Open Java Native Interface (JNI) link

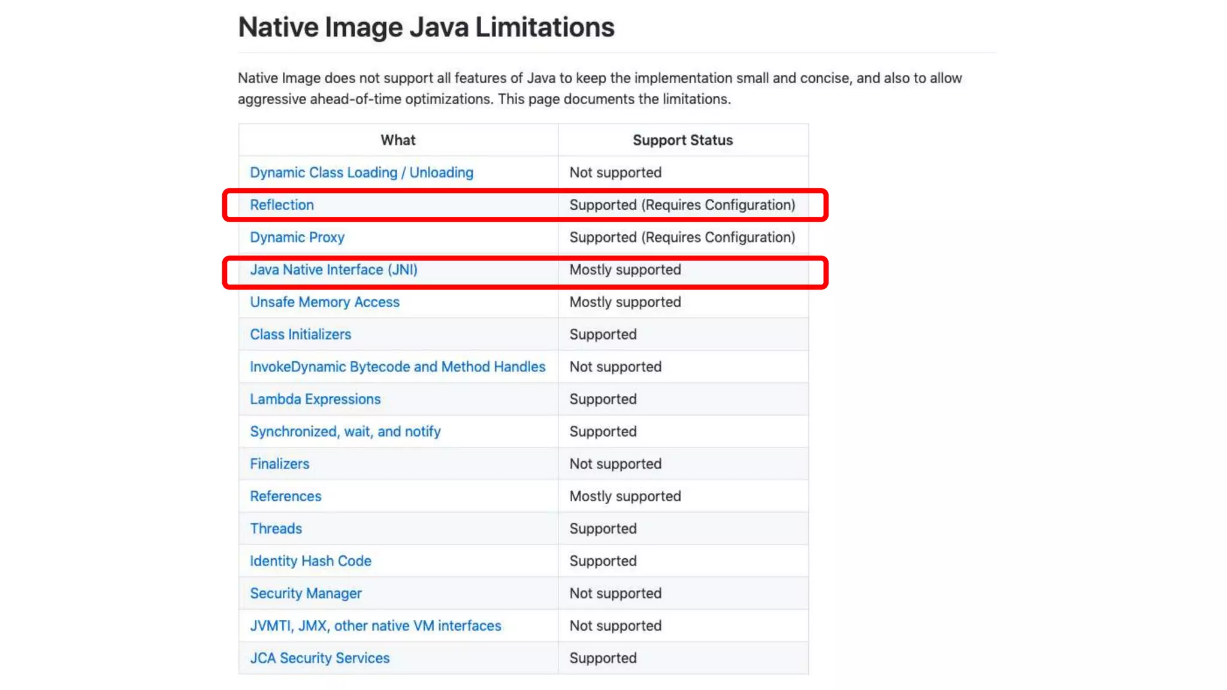pos(334,270)
